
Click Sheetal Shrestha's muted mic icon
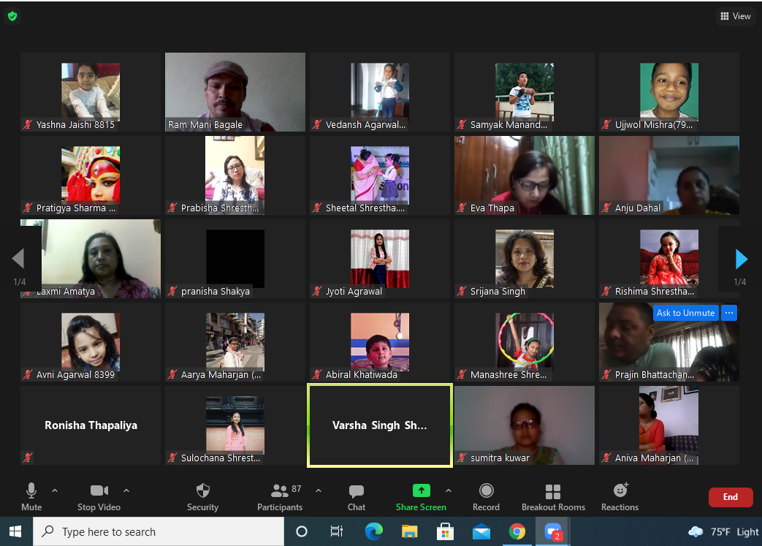317,208
